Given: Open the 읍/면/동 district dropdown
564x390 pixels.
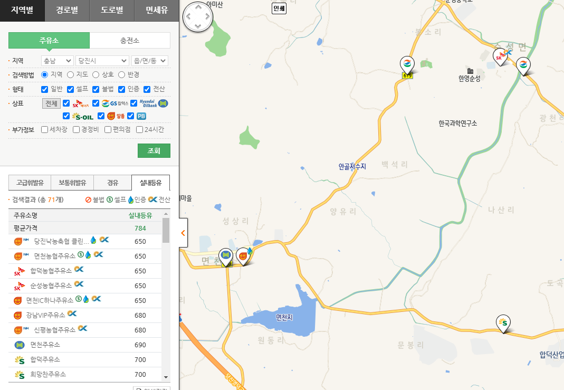Looking at the screenshot, I should 150,61.
